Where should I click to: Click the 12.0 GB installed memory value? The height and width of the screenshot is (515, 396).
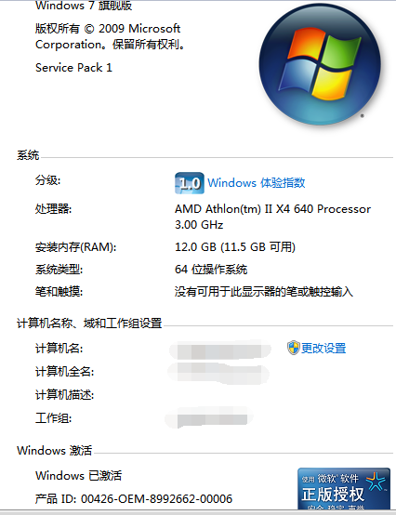tap(235, 247)
